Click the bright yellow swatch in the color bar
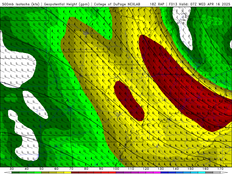 (x=68, y=173)
